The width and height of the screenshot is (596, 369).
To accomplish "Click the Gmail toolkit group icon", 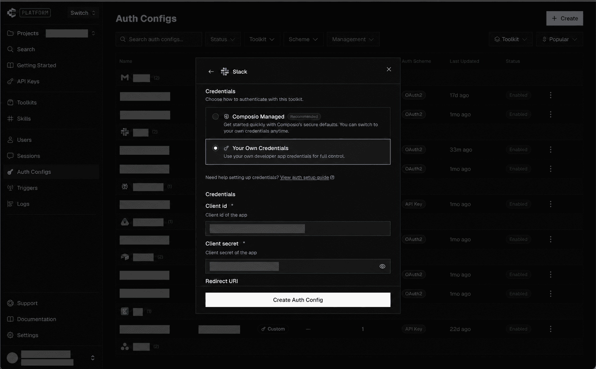I will tap(125, 77).
